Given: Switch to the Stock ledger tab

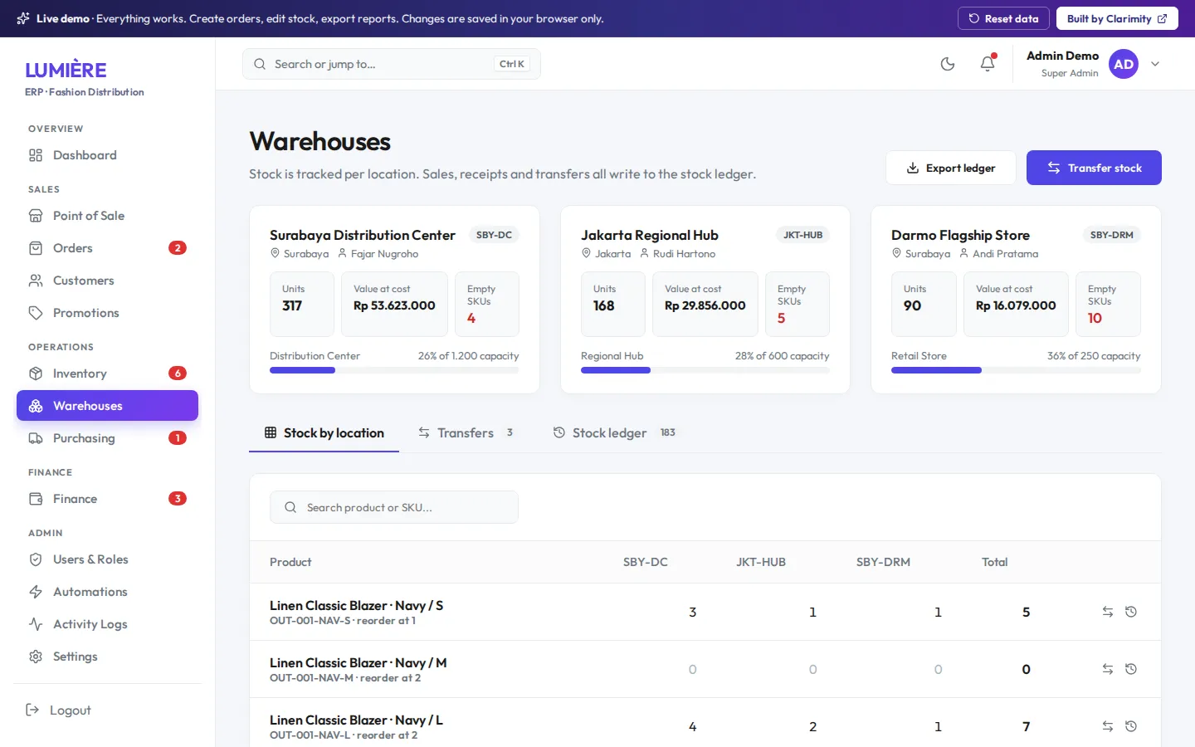Looking at the screenshot, I should pos(614,433).
